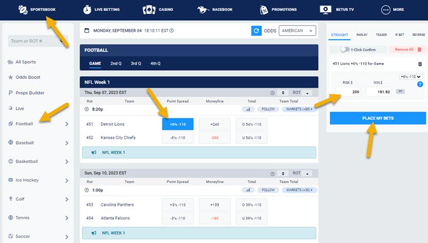Viewport: 428px width, 243px height.
Task: Select the Straight bet slip tab
Action: tap(339, 35)
